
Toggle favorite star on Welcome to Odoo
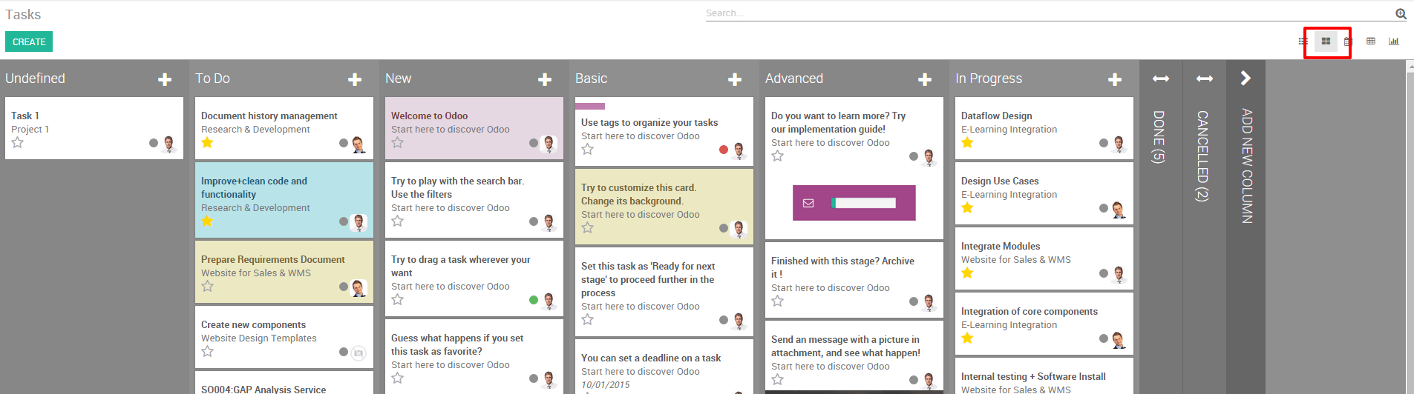[x=398, y=142]
